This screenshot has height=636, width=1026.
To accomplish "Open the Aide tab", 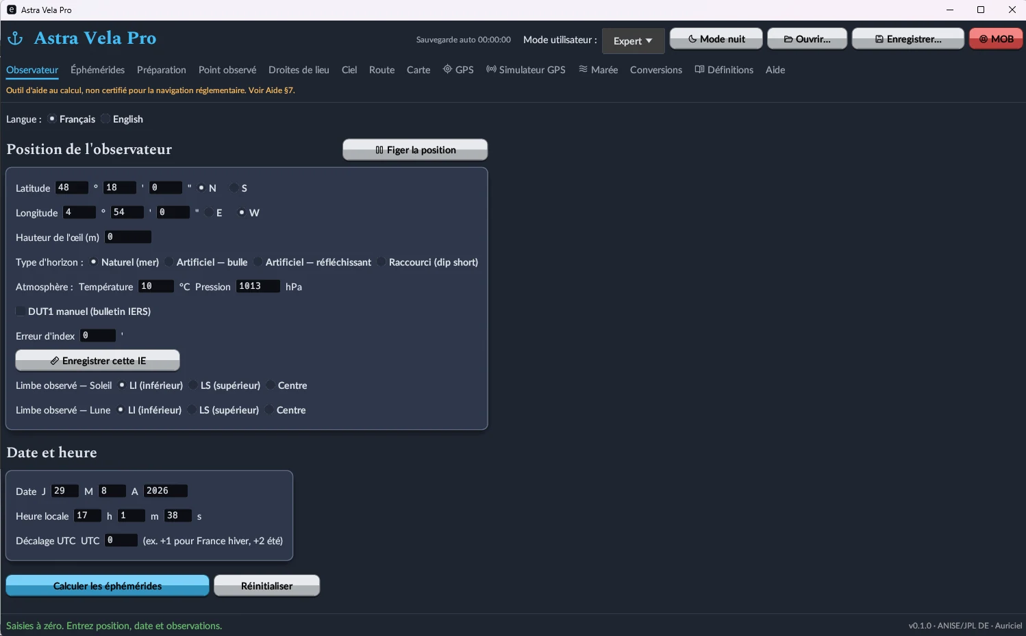I will click(775, 70).
